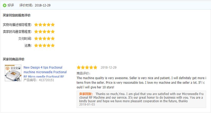Click the 商品评价 label
The image size is (211, 113).
pyautogui.click(x=83, y=73)
